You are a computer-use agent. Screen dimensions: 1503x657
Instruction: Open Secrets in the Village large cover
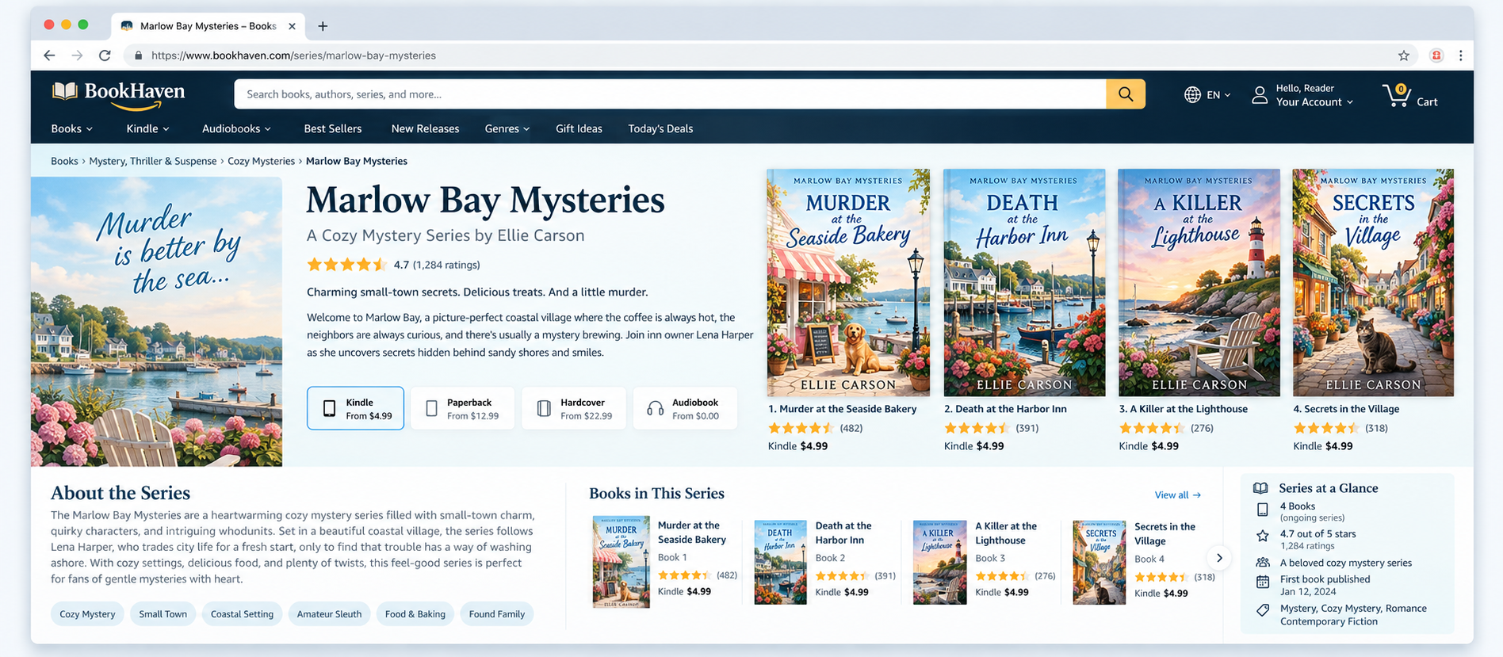click(1373, 282)
